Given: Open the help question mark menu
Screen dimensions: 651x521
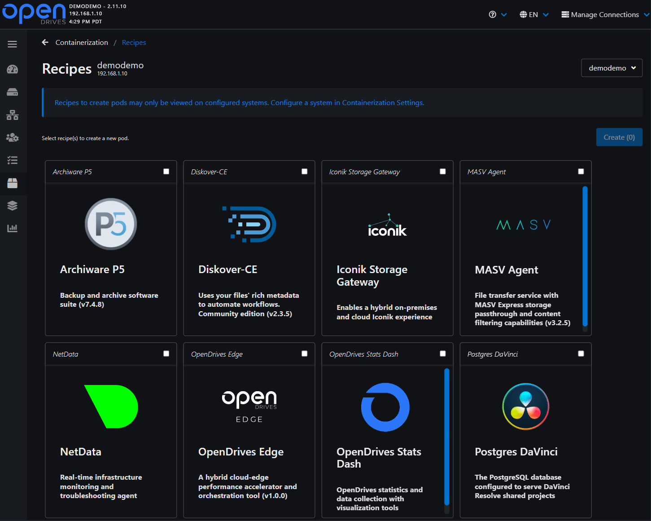Looking at the screenshot, I should tap(498, 15).
